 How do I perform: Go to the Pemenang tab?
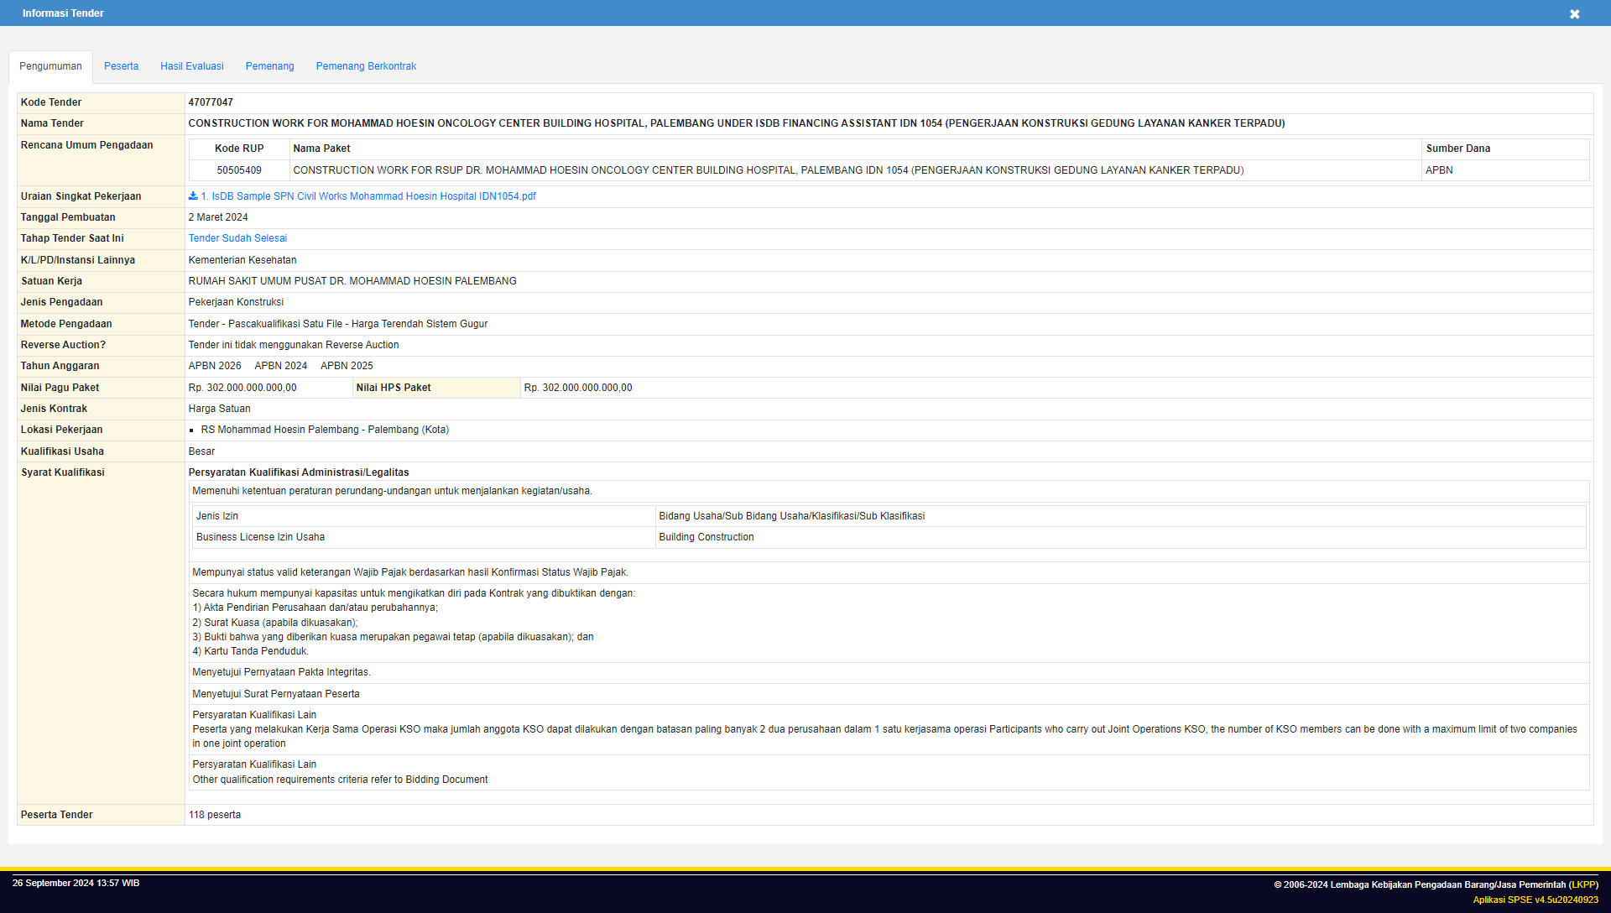coord(269,66)
